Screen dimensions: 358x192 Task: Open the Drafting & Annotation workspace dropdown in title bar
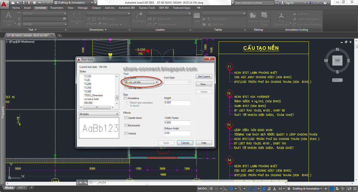point(74,3)
